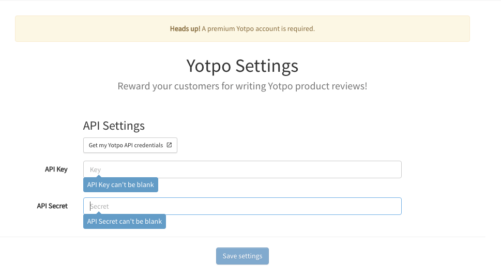Open Get my Yotpo API credentials
Screen dimensions: 501x279
130,145
